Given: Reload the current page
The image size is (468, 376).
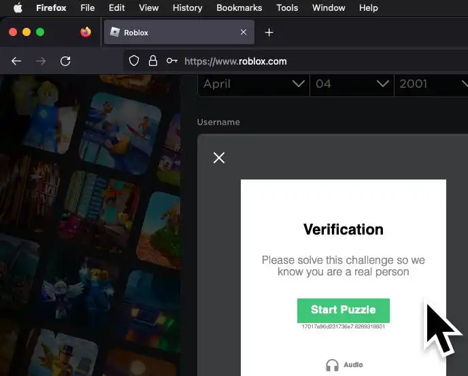Looking at the screenshot, I should (65, 61).
